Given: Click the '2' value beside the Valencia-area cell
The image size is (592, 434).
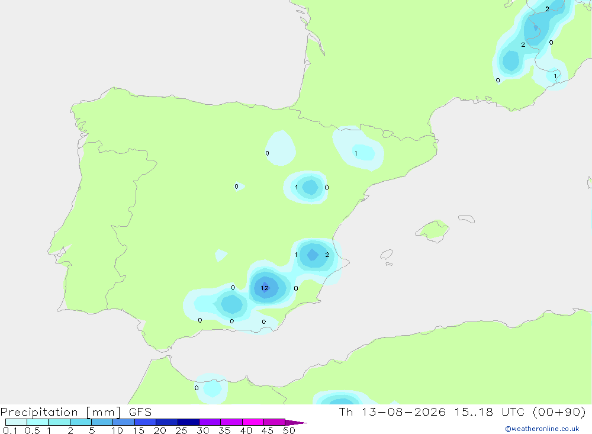Looking at the screenshot, I should pos(327,255).
